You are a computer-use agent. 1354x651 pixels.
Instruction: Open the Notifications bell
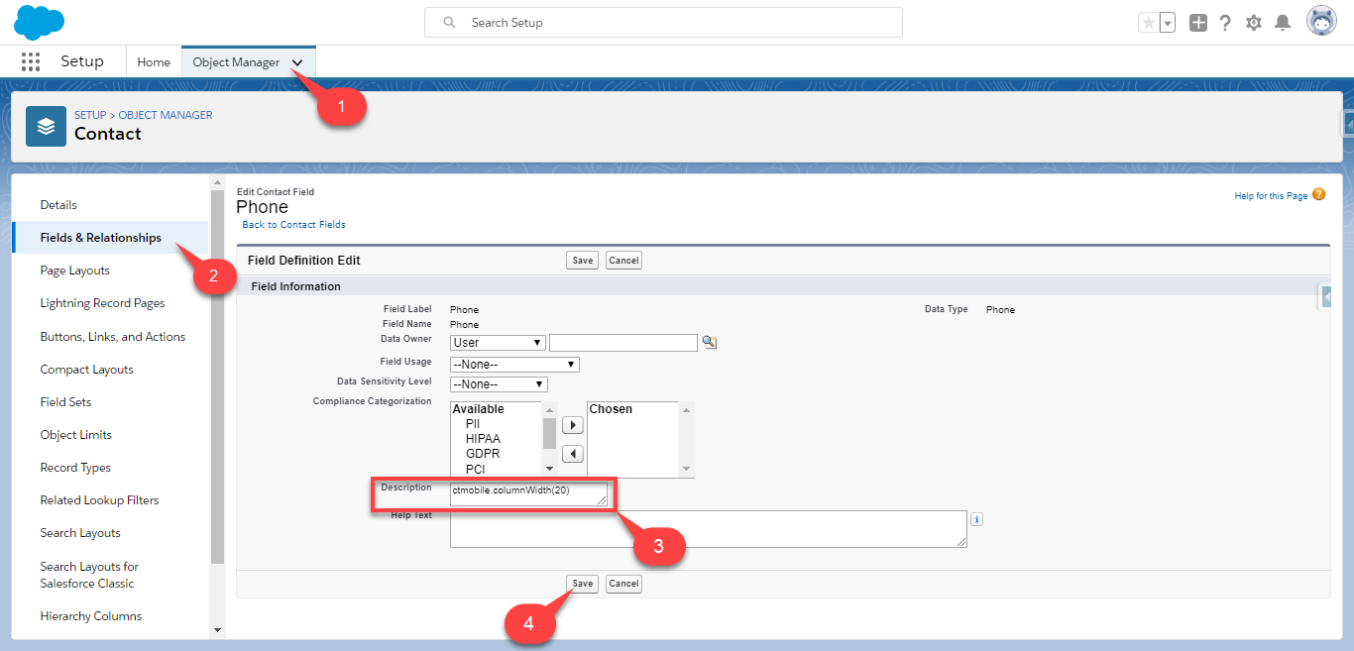coord(1283,23)
